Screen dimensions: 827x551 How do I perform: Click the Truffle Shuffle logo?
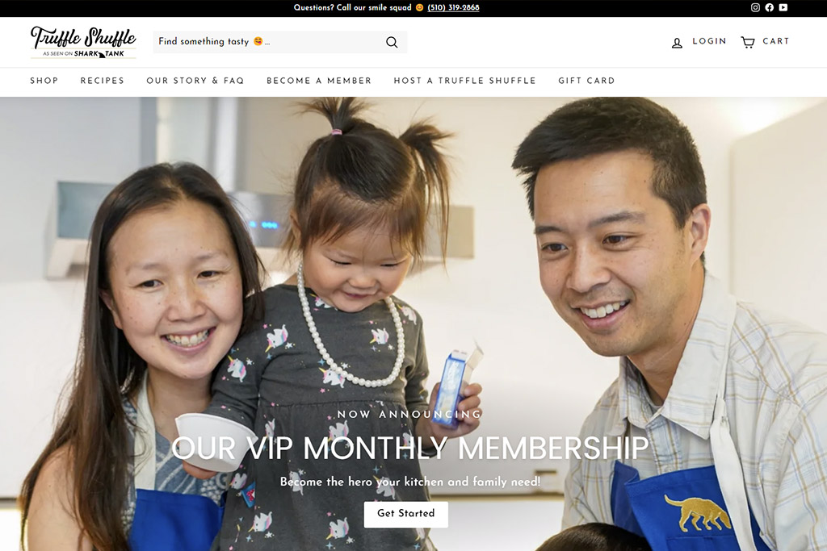(x=83, y=42)
